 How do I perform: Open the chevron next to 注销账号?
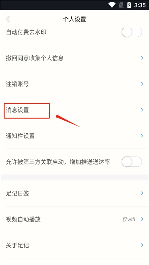tap(142, 84)
